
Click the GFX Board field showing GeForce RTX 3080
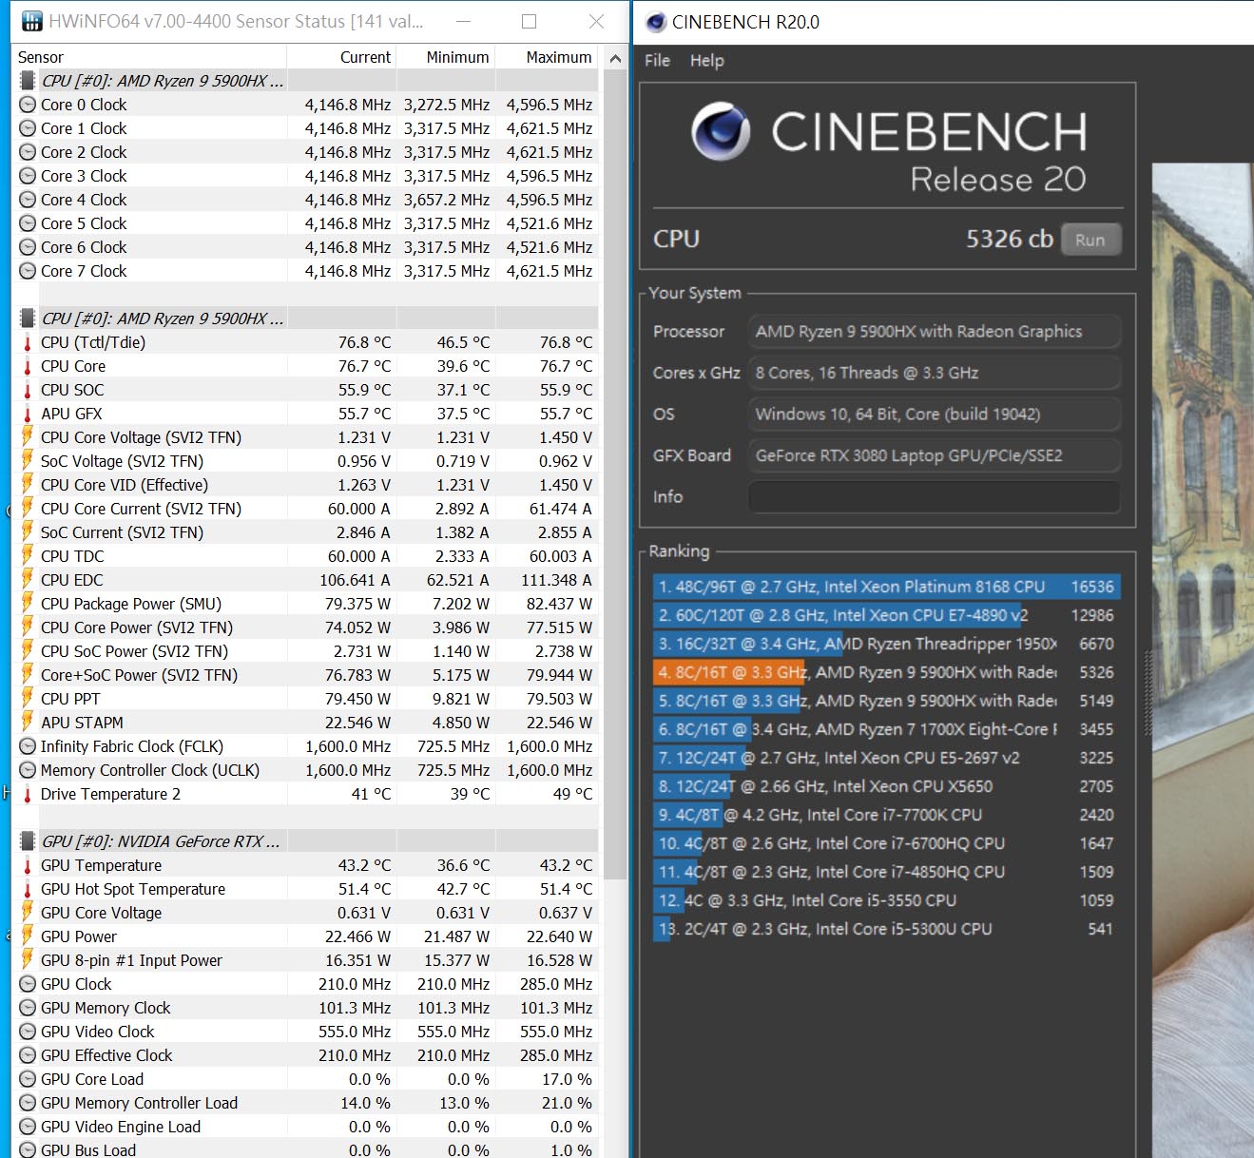coord(935,455)
